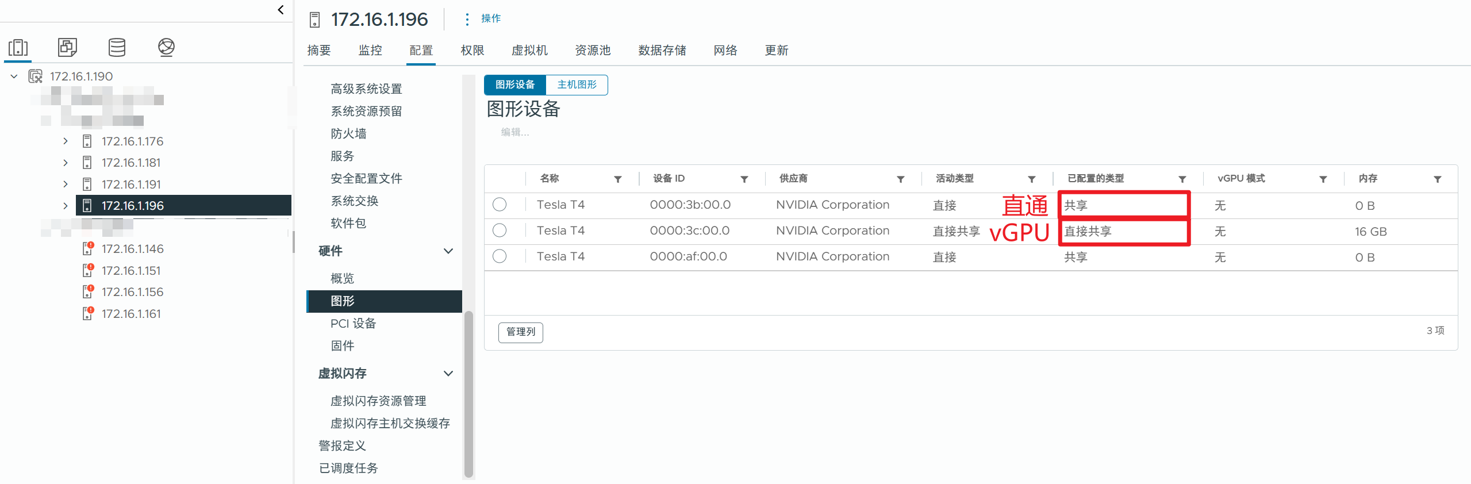
Task: Click the 管理列 button
Action: 520,332
